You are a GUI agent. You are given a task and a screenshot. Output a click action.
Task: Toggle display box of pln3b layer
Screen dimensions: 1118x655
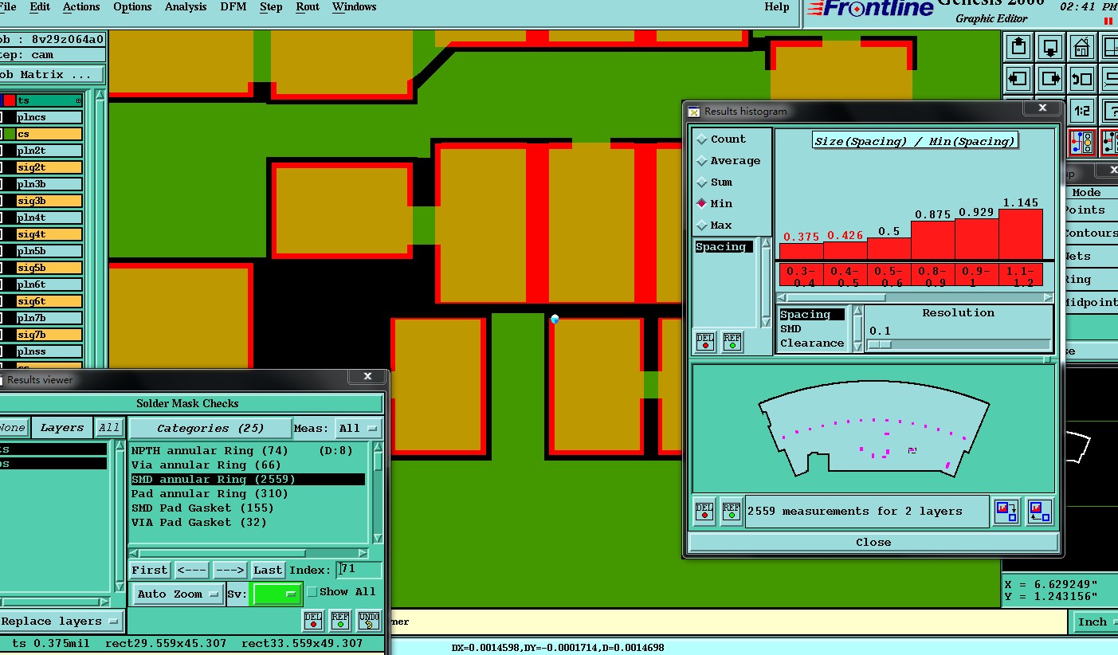1,184
